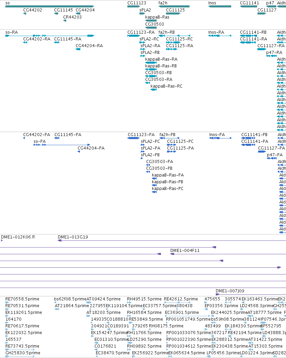
Task: Select the sPLA2-RC transcript label
Action: pyautogui.click(x=149, y=39)
